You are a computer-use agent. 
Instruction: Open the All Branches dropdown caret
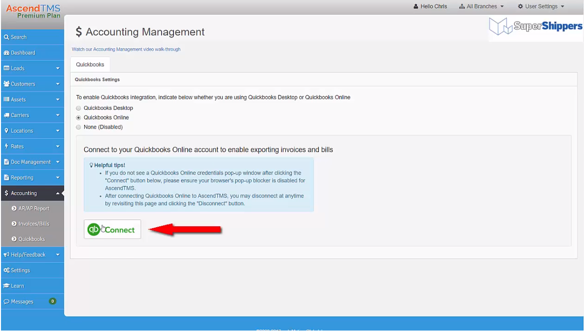[502, 6]
